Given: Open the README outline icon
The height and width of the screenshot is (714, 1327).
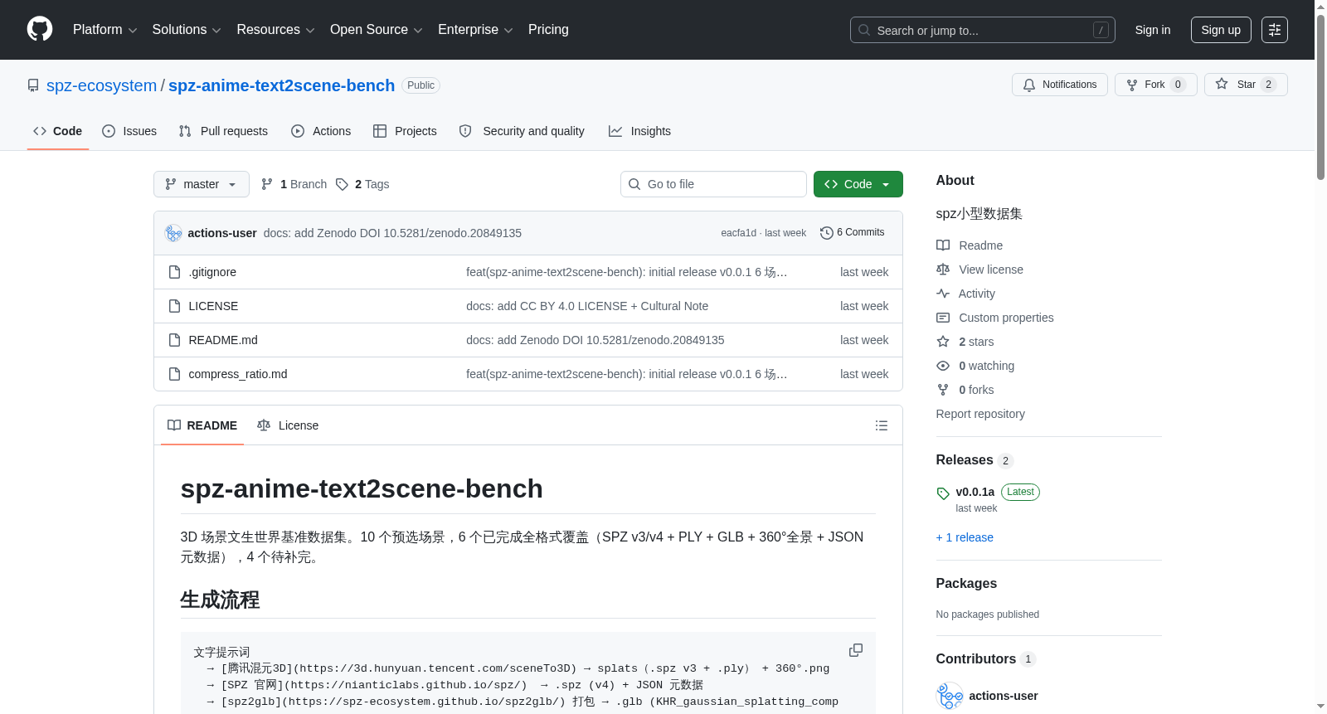Looking at the screenshot, I should click(x=881, y=425).
